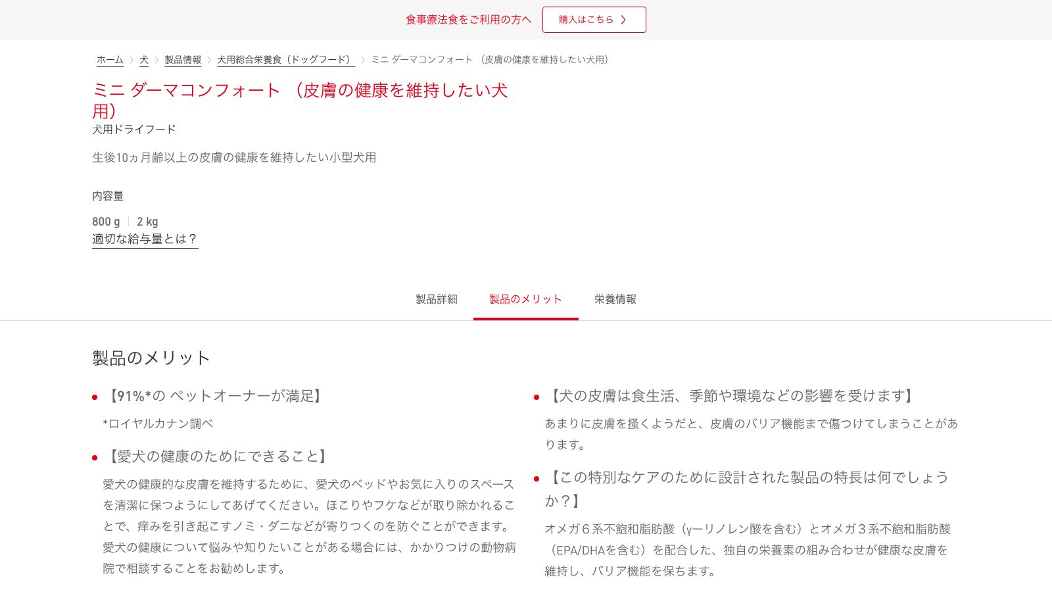Image resolution: width=1052 pixels, height=592 pixels.
Task: Click the 【この特別なケアのために設計された製品の特長は何でしょうか？】 heading
Action: click(x=747, y=489)
